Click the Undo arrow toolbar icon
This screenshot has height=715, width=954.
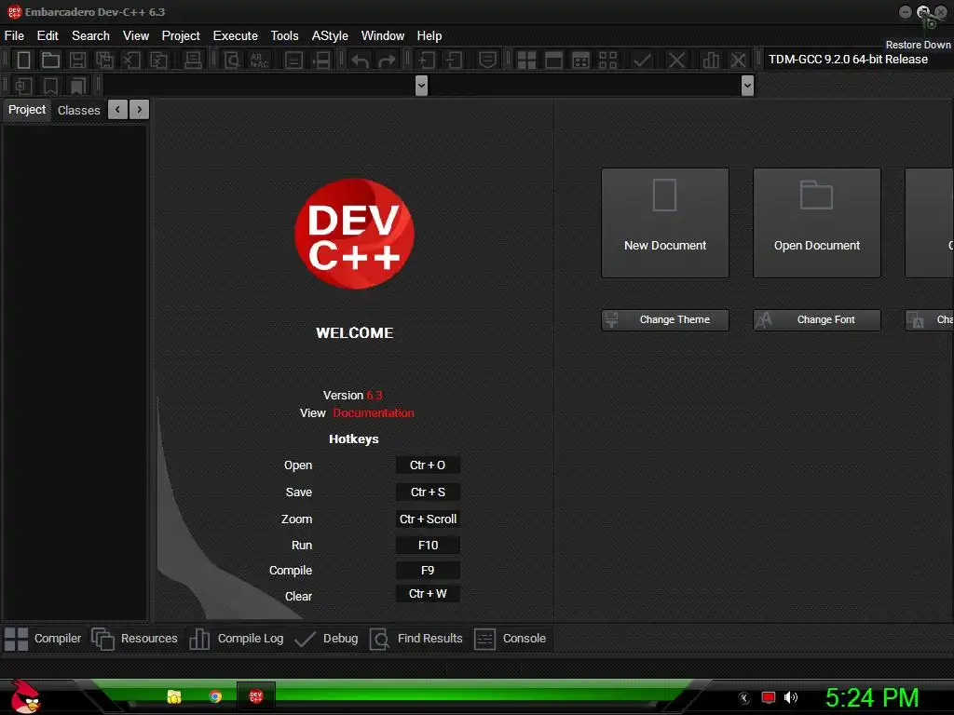(x=361, y=61)
